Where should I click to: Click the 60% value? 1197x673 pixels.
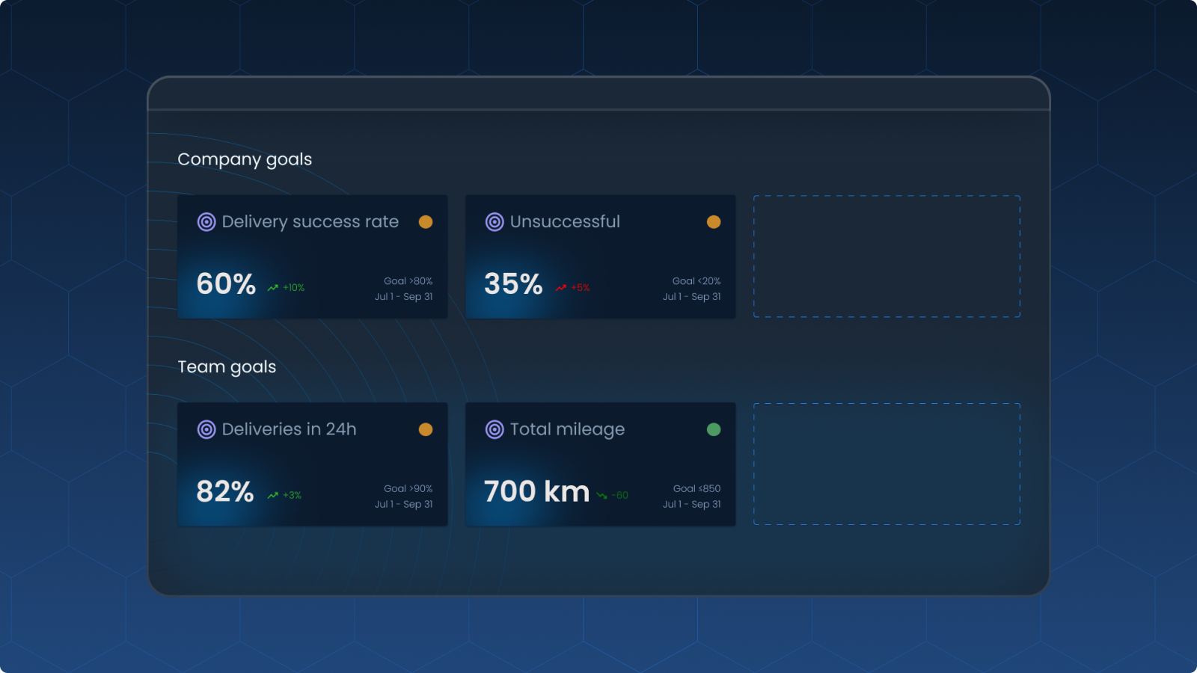click(226, 284)
